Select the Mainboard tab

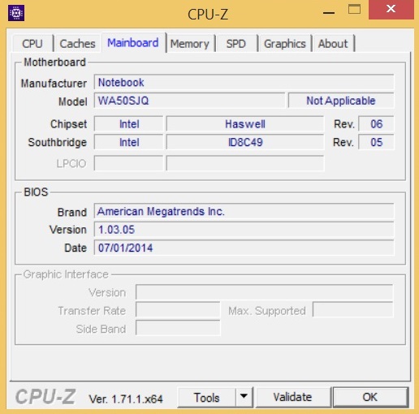[133, 43]
